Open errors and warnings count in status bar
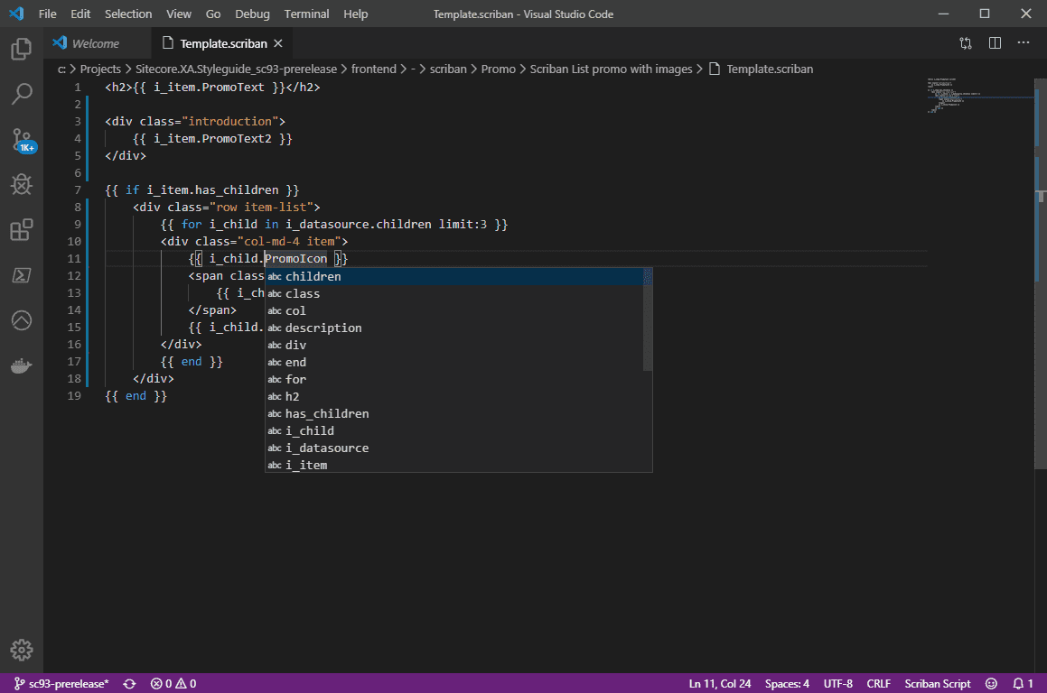The width and height of the screenshot is (1047, 693). click(x=173, y=684)
